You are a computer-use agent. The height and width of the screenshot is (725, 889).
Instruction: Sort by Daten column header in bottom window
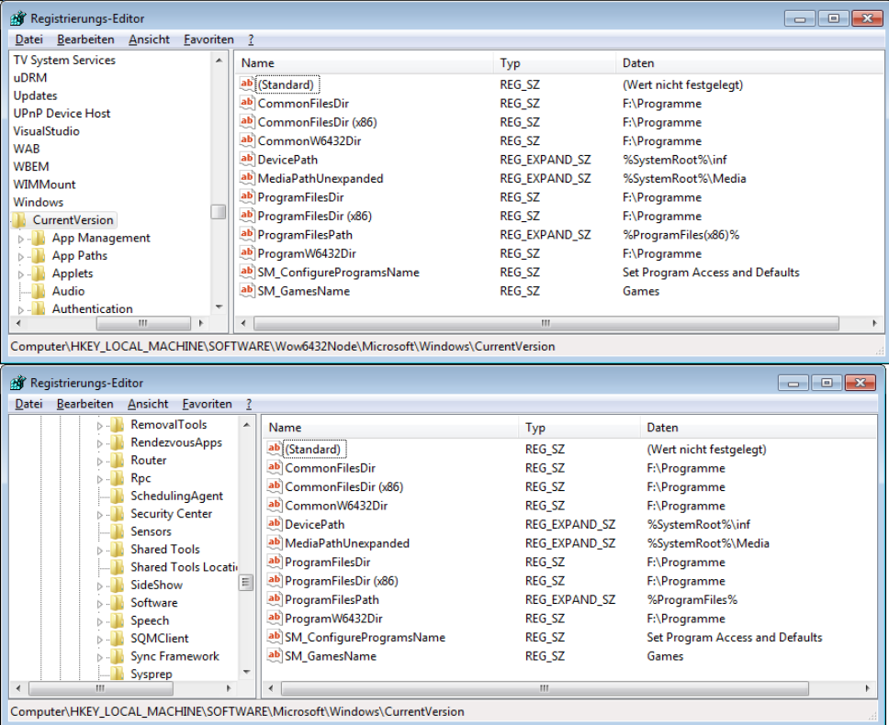pos(758,428)
